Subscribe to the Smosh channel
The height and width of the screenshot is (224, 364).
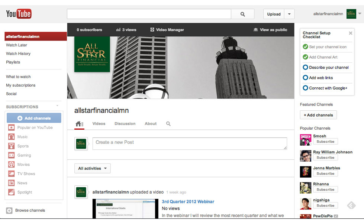pyautogui.click(x=325, y=142)
